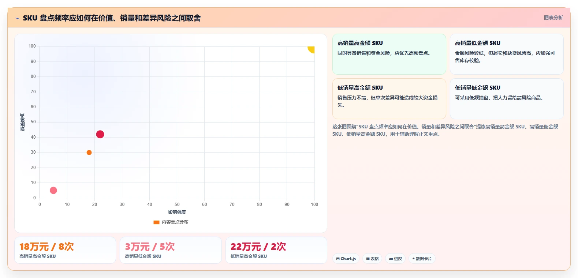Click the 图表分析 label in header
This screenshot has height=278, width=578.
pos(553,18)
